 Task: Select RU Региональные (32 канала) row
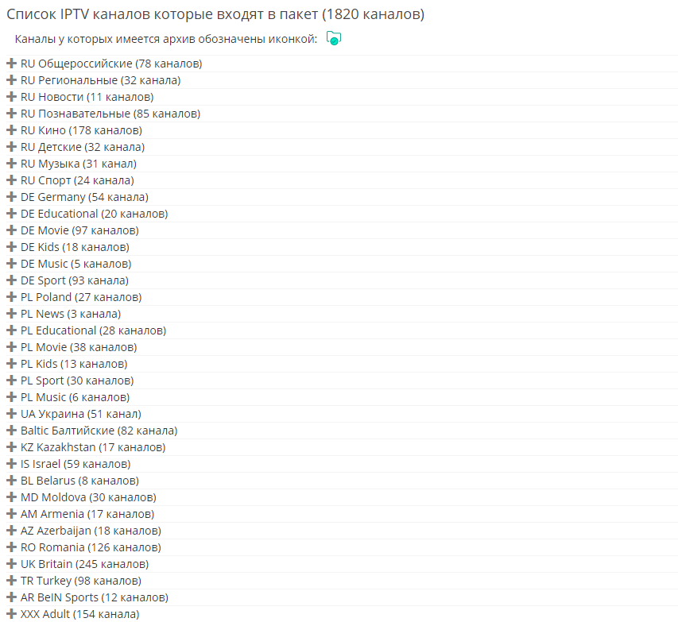pyautogui.click(x=100, y=80)
